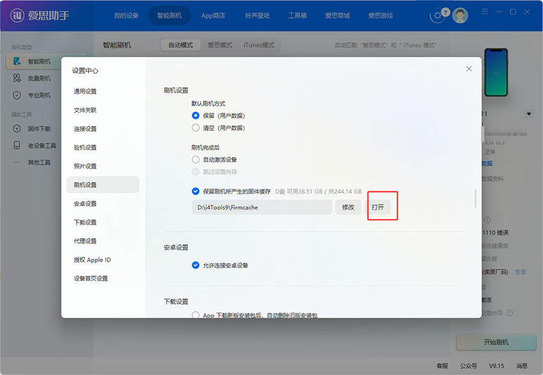The height and width of the screenshot is (375, 543).
Task: Click version V9.15 in status bar
Action: [497, 366]
